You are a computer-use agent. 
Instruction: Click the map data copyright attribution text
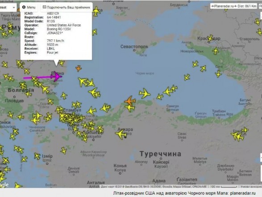click(154, 186)
